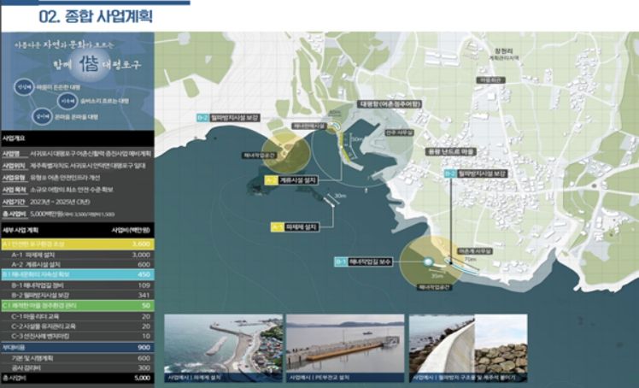Click the B-2 callout below 용왕 난드르 마을
The width and height of the screenshot is (639, 388).
(x=476, y=173)
